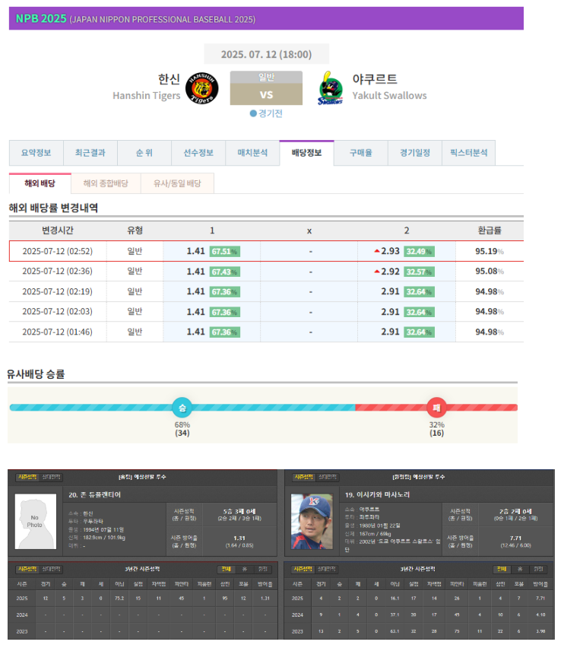Select the 해외 배당 sub-tab
Viewport: 564px width, 648px height.
(40, 183)
